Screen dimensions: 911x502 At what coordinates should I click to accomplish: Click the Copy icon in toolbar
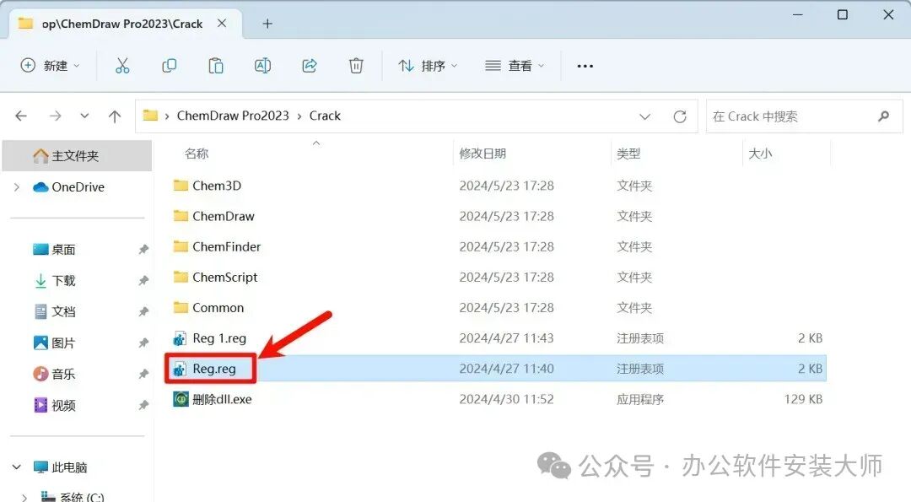169,66
